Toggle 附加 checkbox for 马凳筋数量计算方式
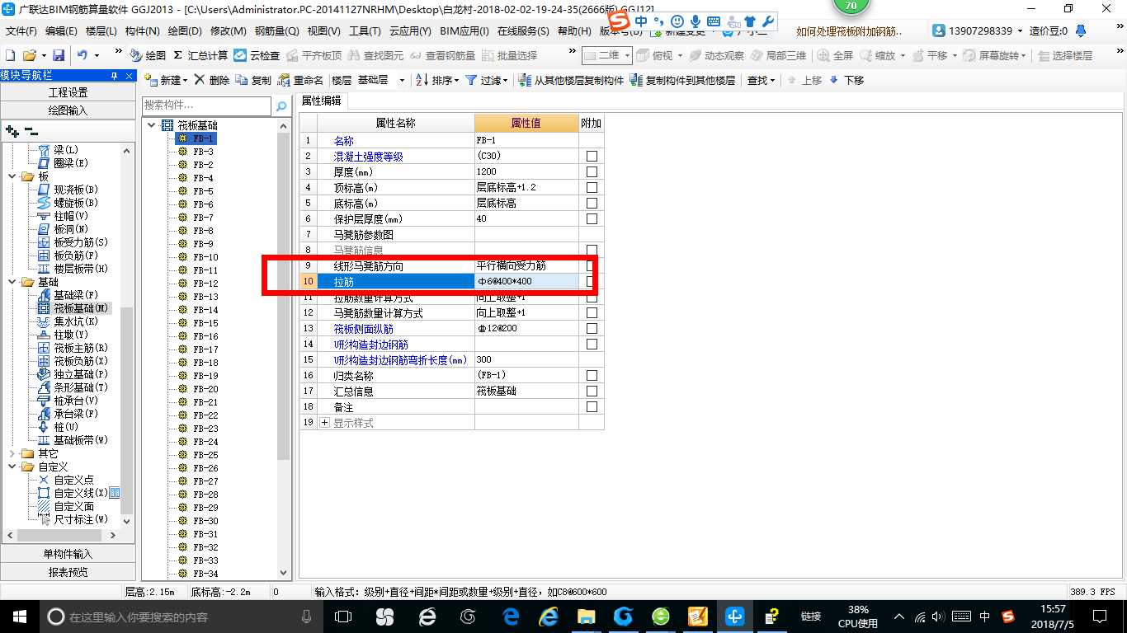The width and height of the screenshot is (1127, 633). coord(592,313)
